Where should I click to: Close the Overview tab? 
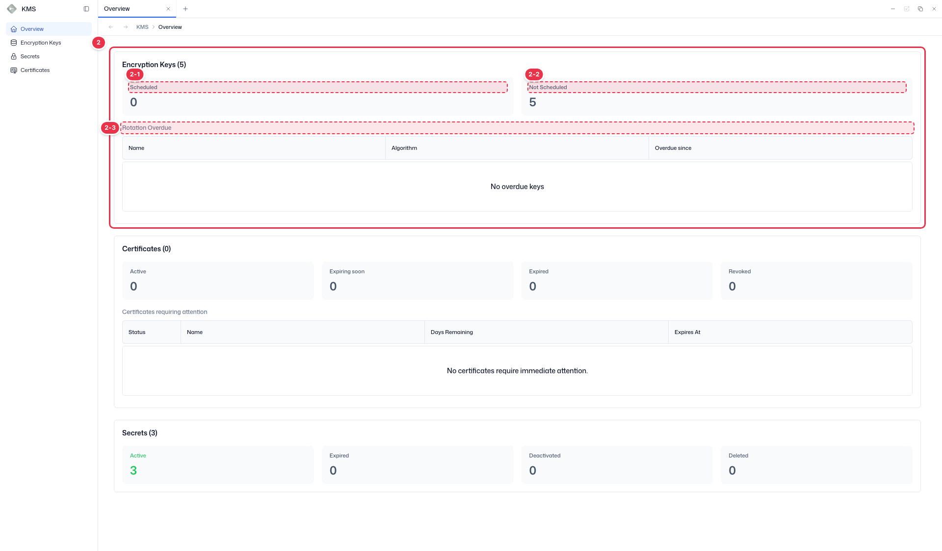[x=168, y=9]
